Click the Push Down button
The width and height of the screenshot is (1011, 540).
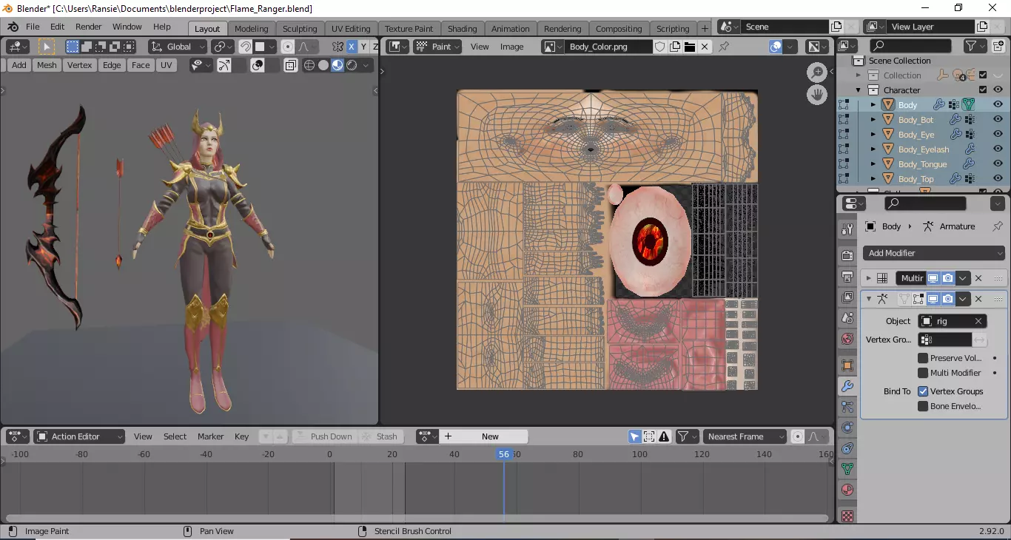coord(324,436)
